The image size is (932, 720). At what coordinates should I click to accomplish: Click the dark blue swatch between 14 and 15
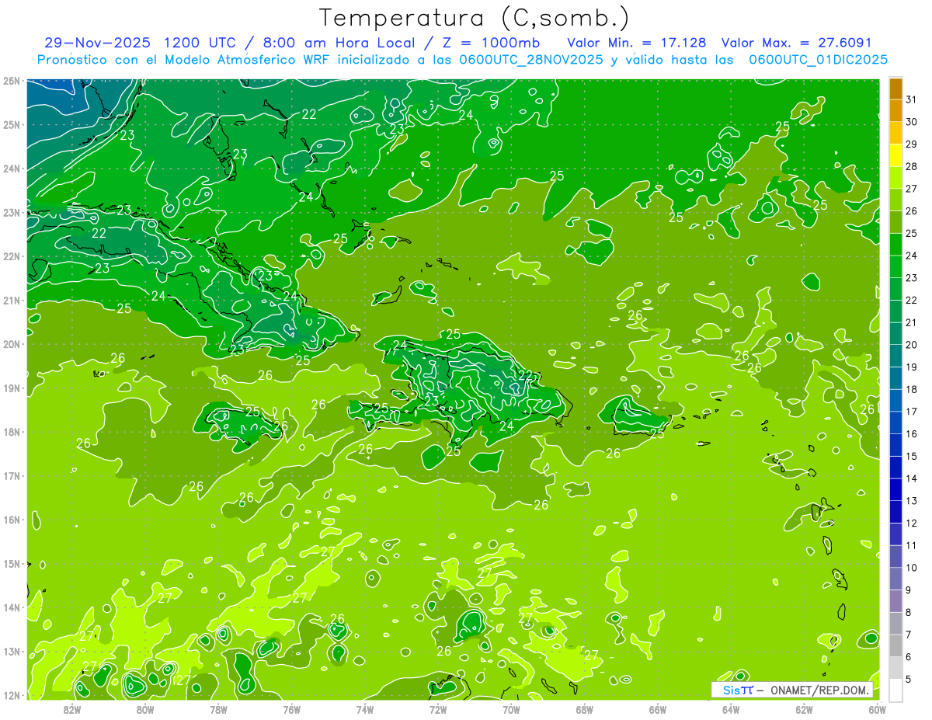click(x=895, y=467)
